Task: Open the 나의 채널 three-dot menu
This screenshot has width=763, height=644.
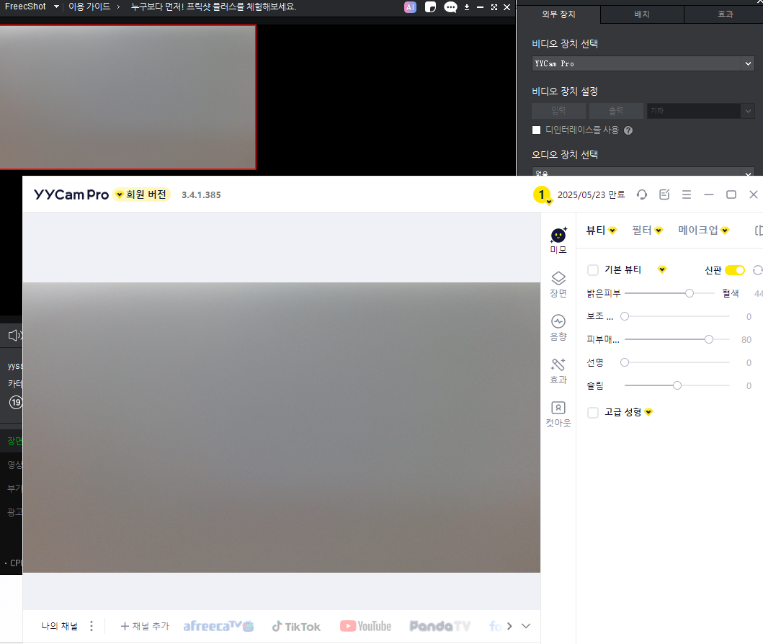Action: click(92, 626)
